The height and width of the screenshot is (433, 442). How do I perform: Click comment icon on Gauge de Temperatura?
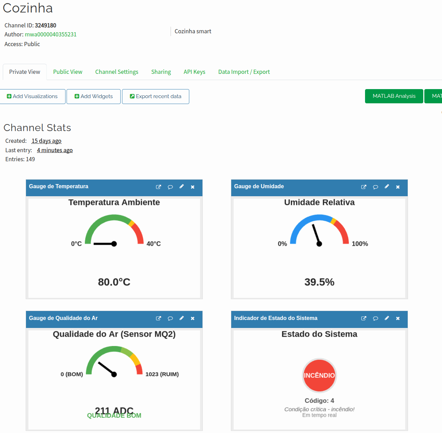(x=170, y=187)
